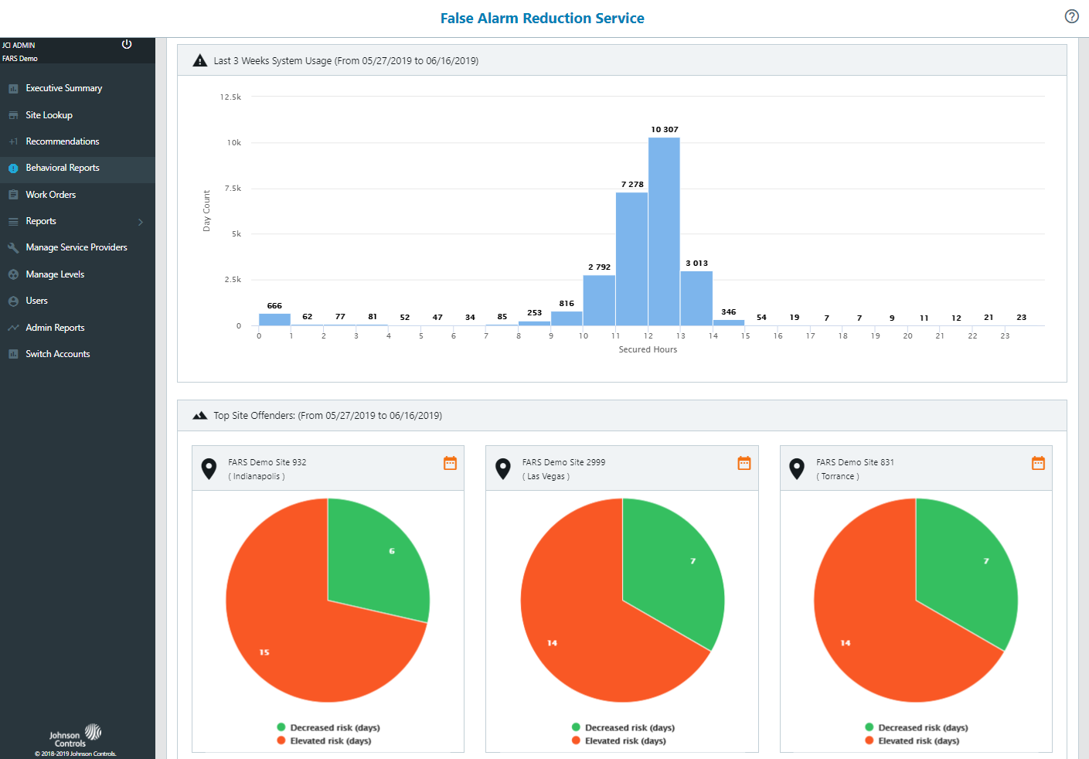Viewport: 1089px width, 759px height.
Task: Click location pin for Las Vegas site
Action: click(503, 468)
